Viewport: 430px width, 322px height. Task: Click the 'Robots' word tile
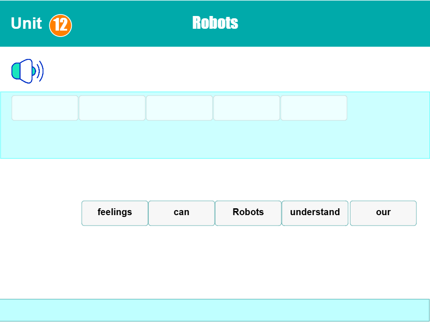[248, 212]
